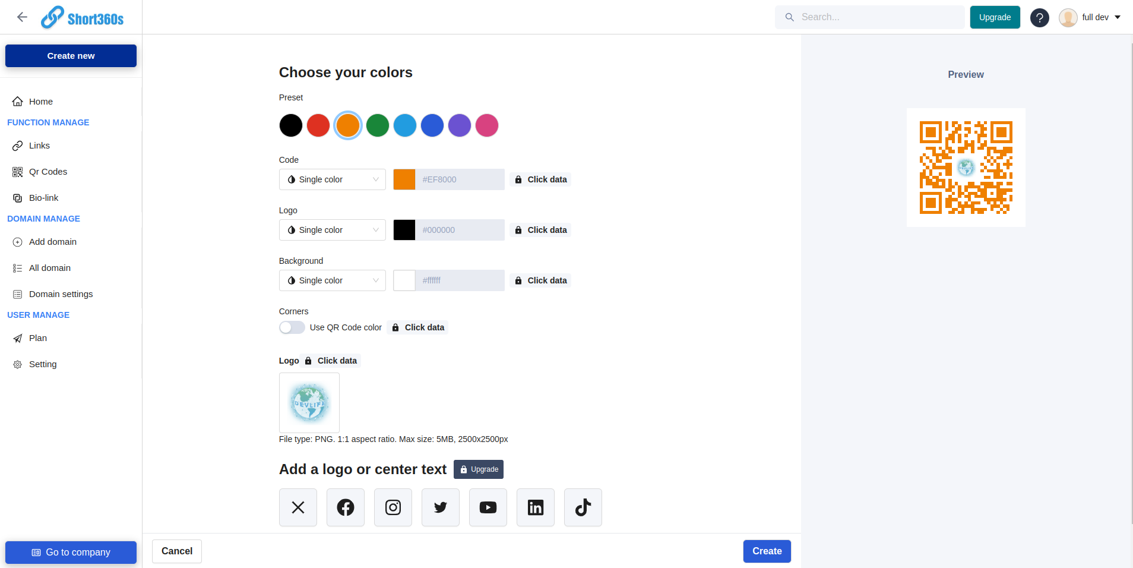Viewport: 1133px width, 568px height.
Task: Click the Logo color row Click data badge
Action: (540, 230)
